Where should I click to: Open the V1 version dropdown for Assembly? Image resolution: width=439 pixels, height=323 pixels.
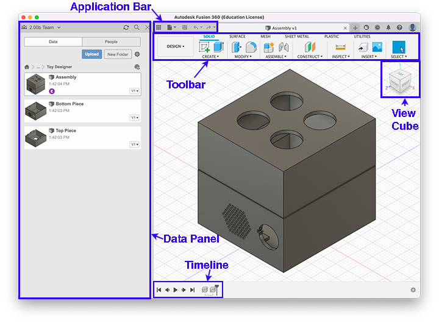click(x=134, y=91)
